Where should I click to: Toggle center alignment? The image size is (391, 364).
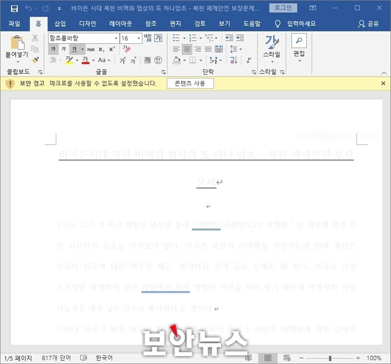click(x=187, y=49)
